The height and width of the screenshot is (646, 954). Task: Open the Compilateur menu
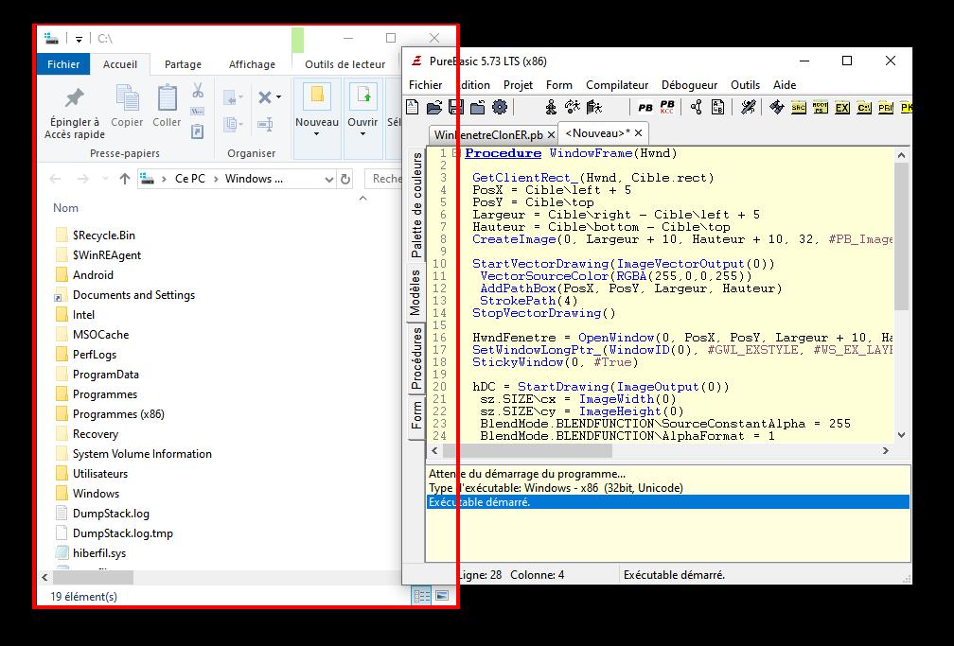(616, 85)
